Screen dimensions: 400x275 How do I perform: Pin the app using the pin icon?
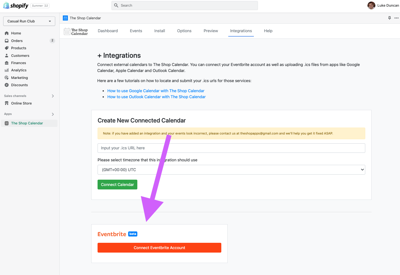[x=390, y=18]
